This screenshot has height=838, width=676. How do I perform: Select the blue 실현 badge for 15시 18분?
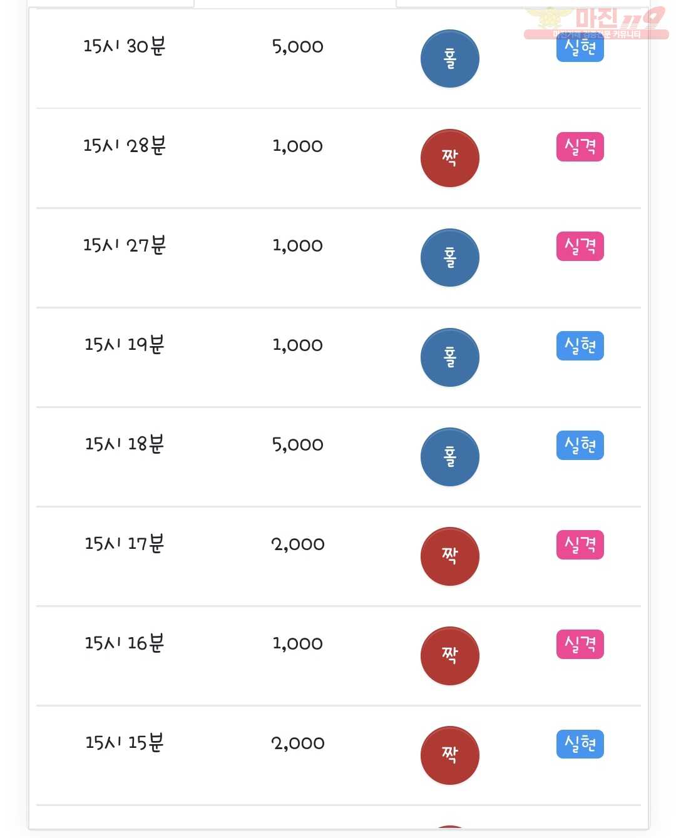tap(580, 446)
